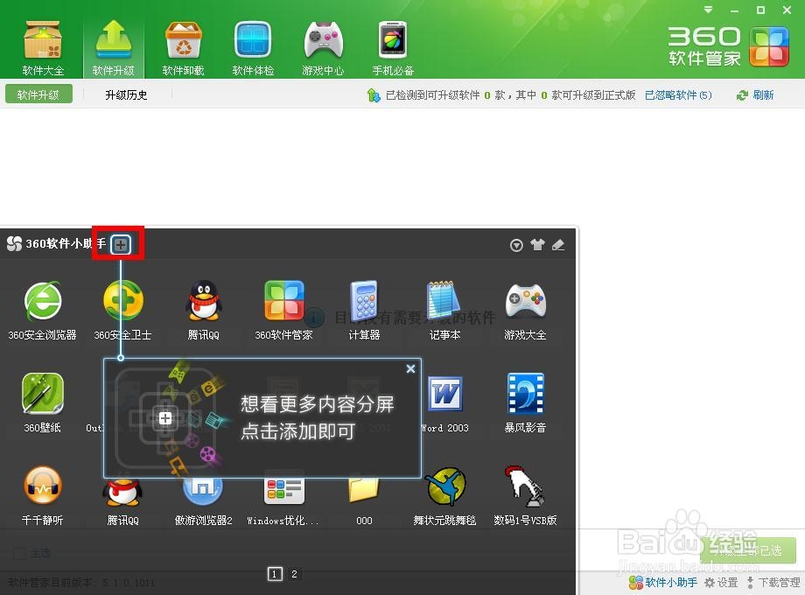The width and height of the screenshot is (805, 595).
Task: Switch to 升级历史 upgrade history tab
Action: coord(126,95)
